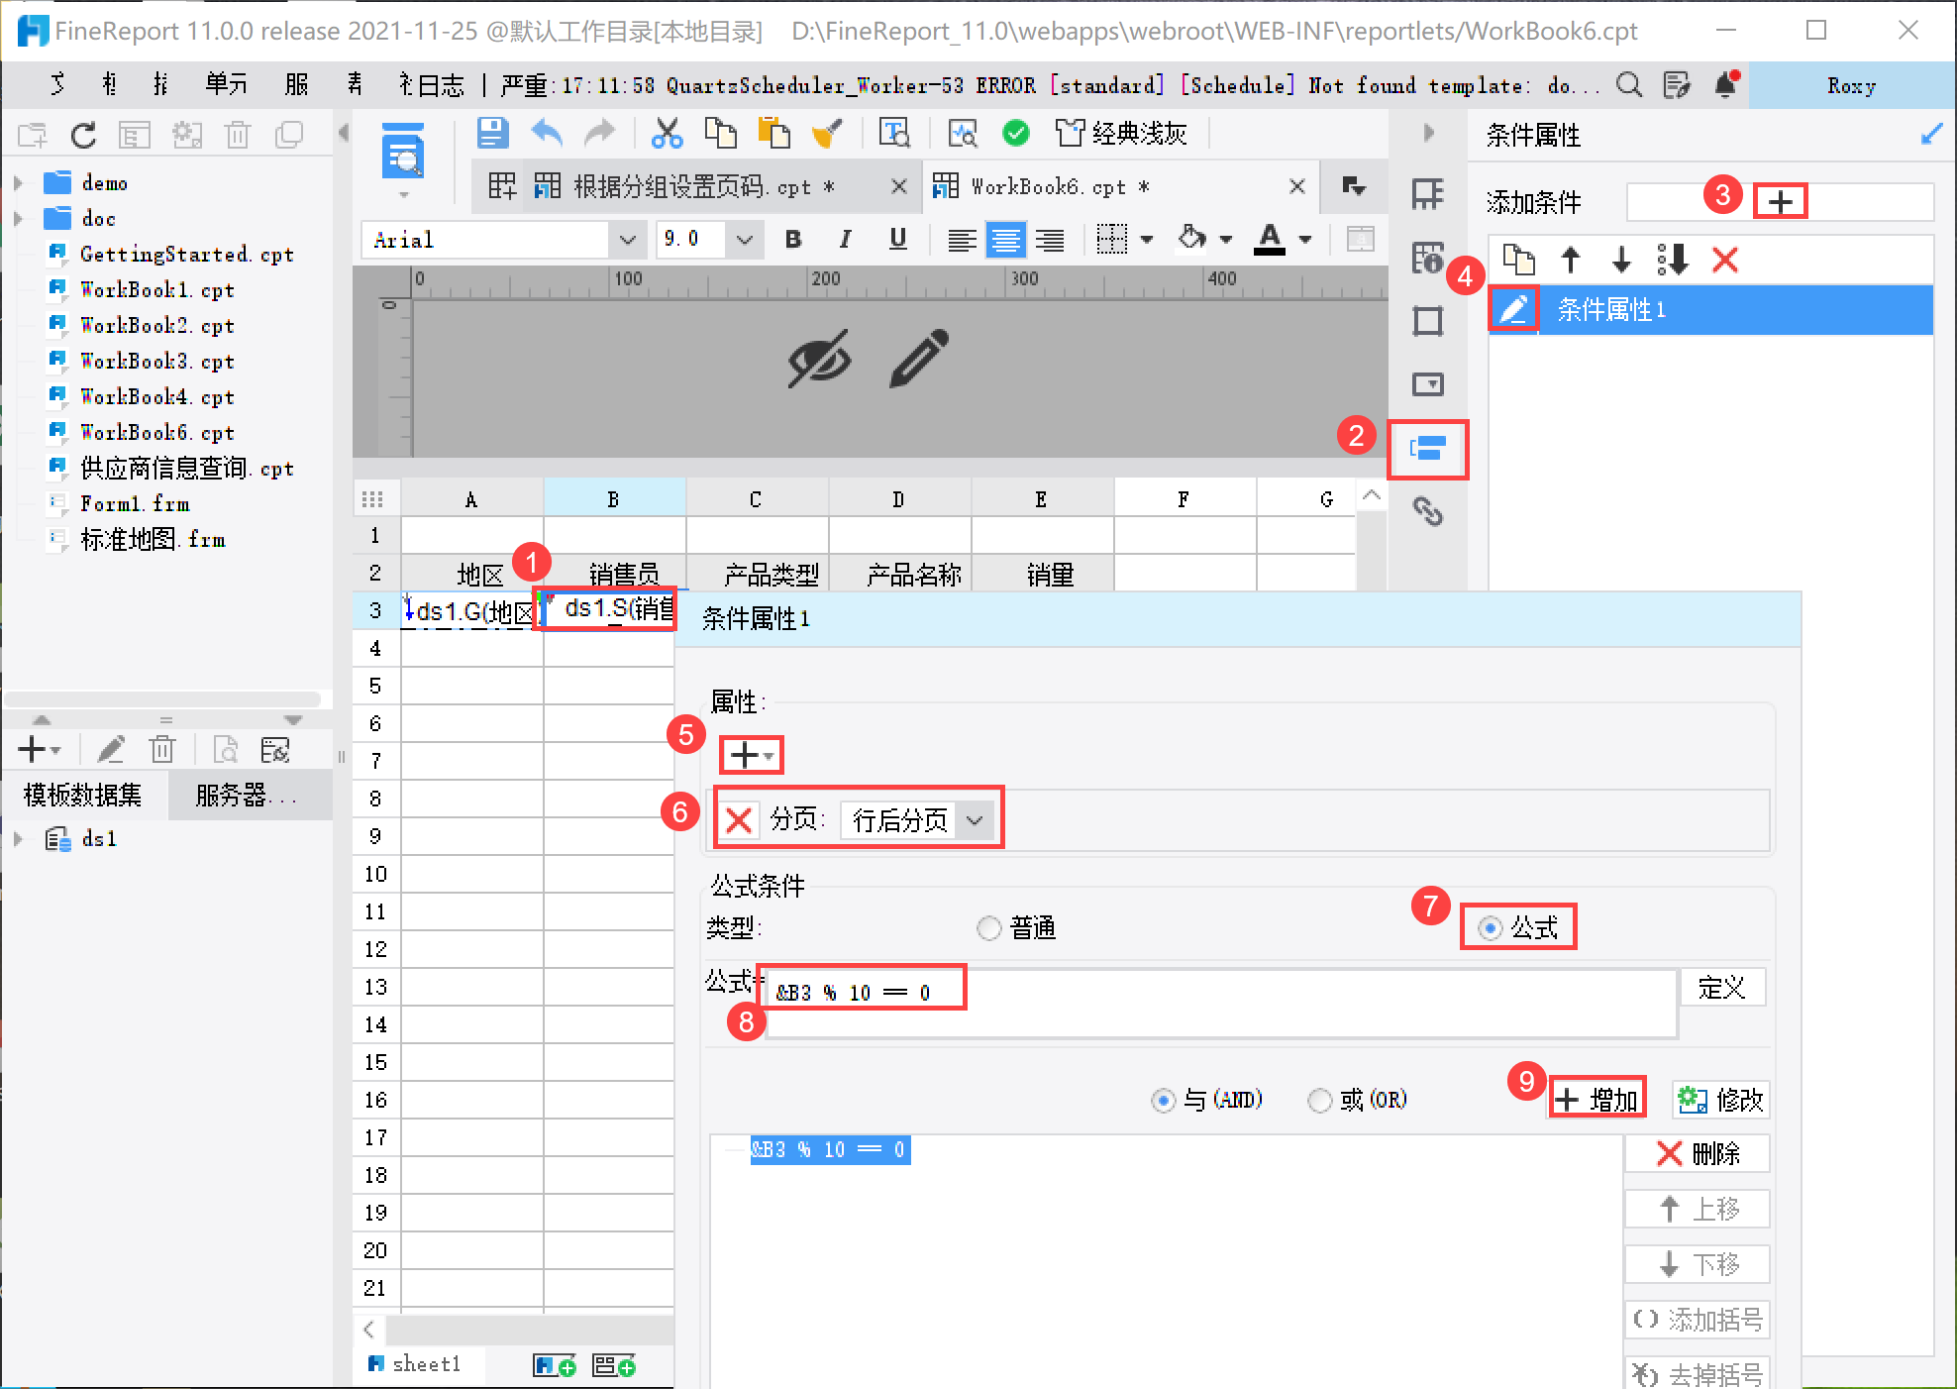Open the conditional attributes panel icon

tap(1427, 449)
